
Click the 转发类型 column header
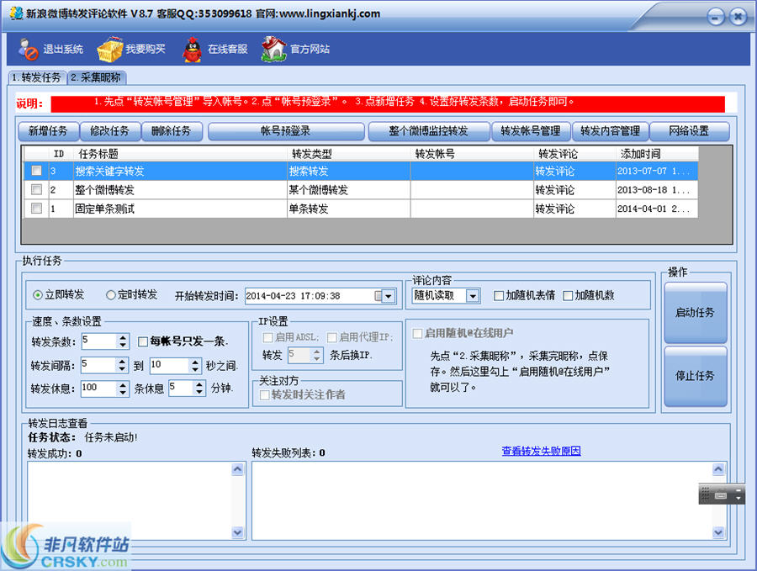tap(348, 154)
